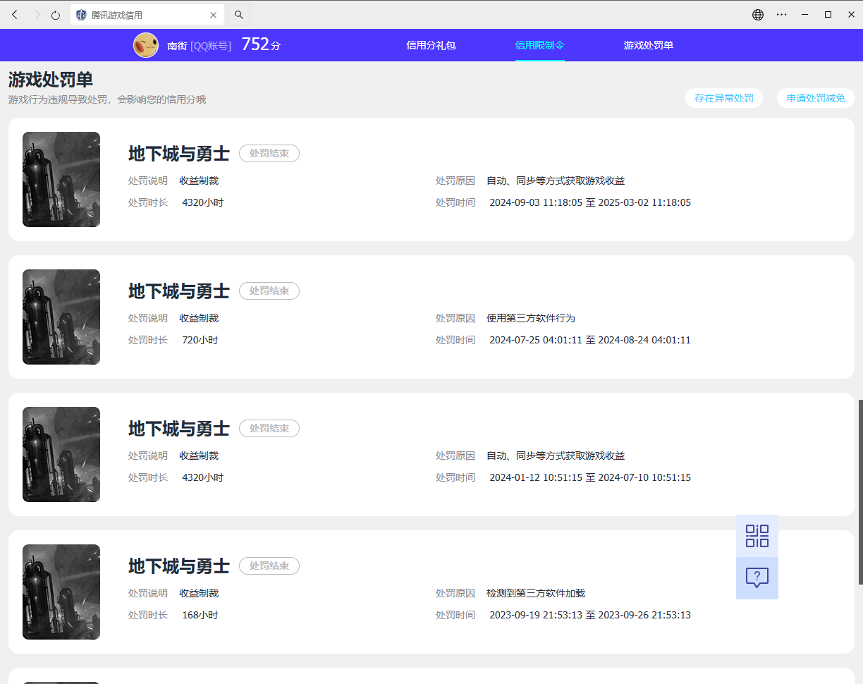Screen dimensions: 863x684
Task: Open the three-dot more options menu
Action: click(x=781, y=15)
